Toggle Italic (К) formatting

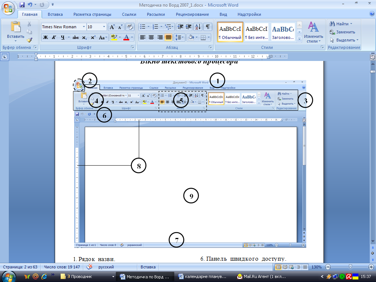point(54,37)
